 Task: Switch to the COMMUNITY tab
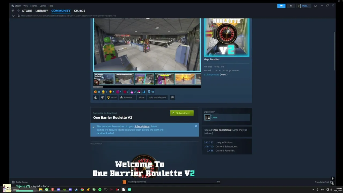[61, 11]
